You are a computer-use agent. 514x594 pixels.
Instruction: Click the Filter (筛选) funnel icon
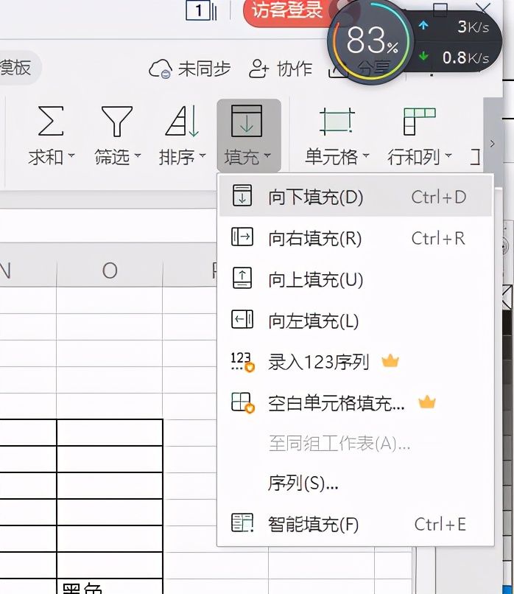pyautogui.click(x=117, y=121)
